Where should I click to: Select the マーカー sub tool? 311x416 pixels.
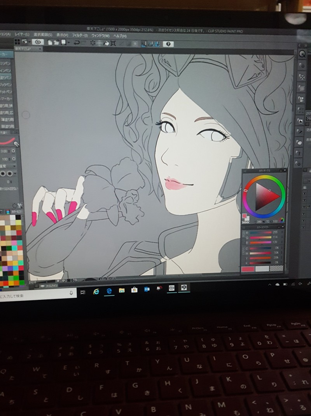click(x=6, y=99)
